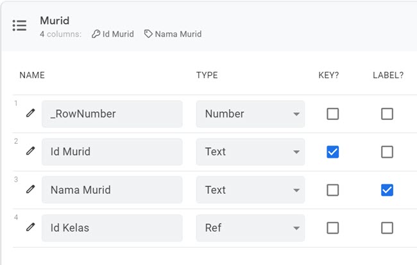
Task: Expand the Text type dropdown for Id Murid
Action: (x=250, y=152)
